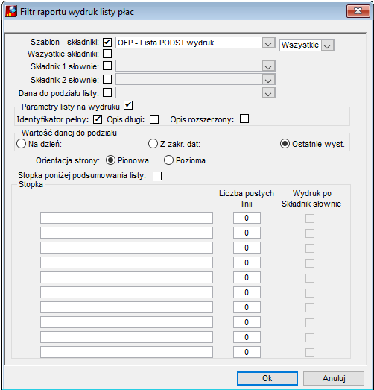Image resolution: width=374 pixels, height=390 pixels.
Task: Expand Składnik 2 słownie dropdown
Action: (x=268, y=80)
